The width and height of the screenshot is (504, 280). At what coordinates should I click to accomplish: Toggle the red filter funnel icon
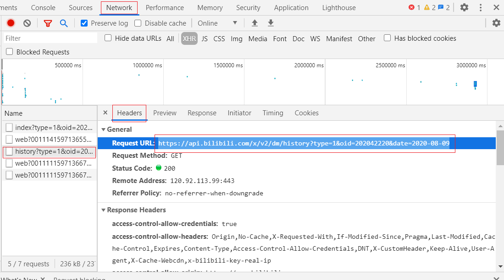[x=48, y=23]
